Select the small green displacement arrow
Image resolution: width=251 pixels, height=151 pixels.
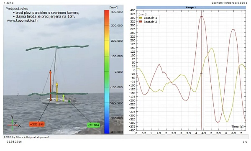[x=64, y=98]
